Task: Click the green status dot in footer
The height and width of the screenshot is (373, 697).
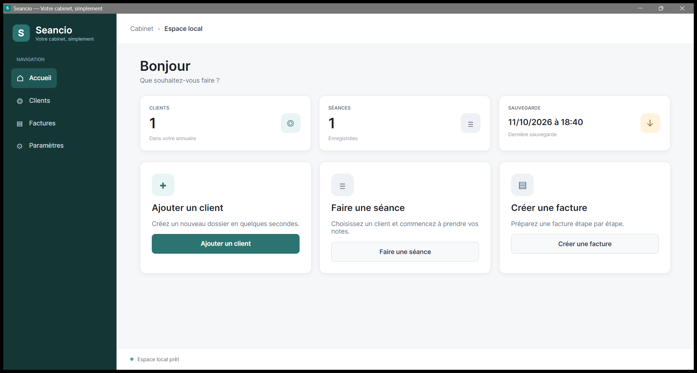Action: (x=132, y=359)
